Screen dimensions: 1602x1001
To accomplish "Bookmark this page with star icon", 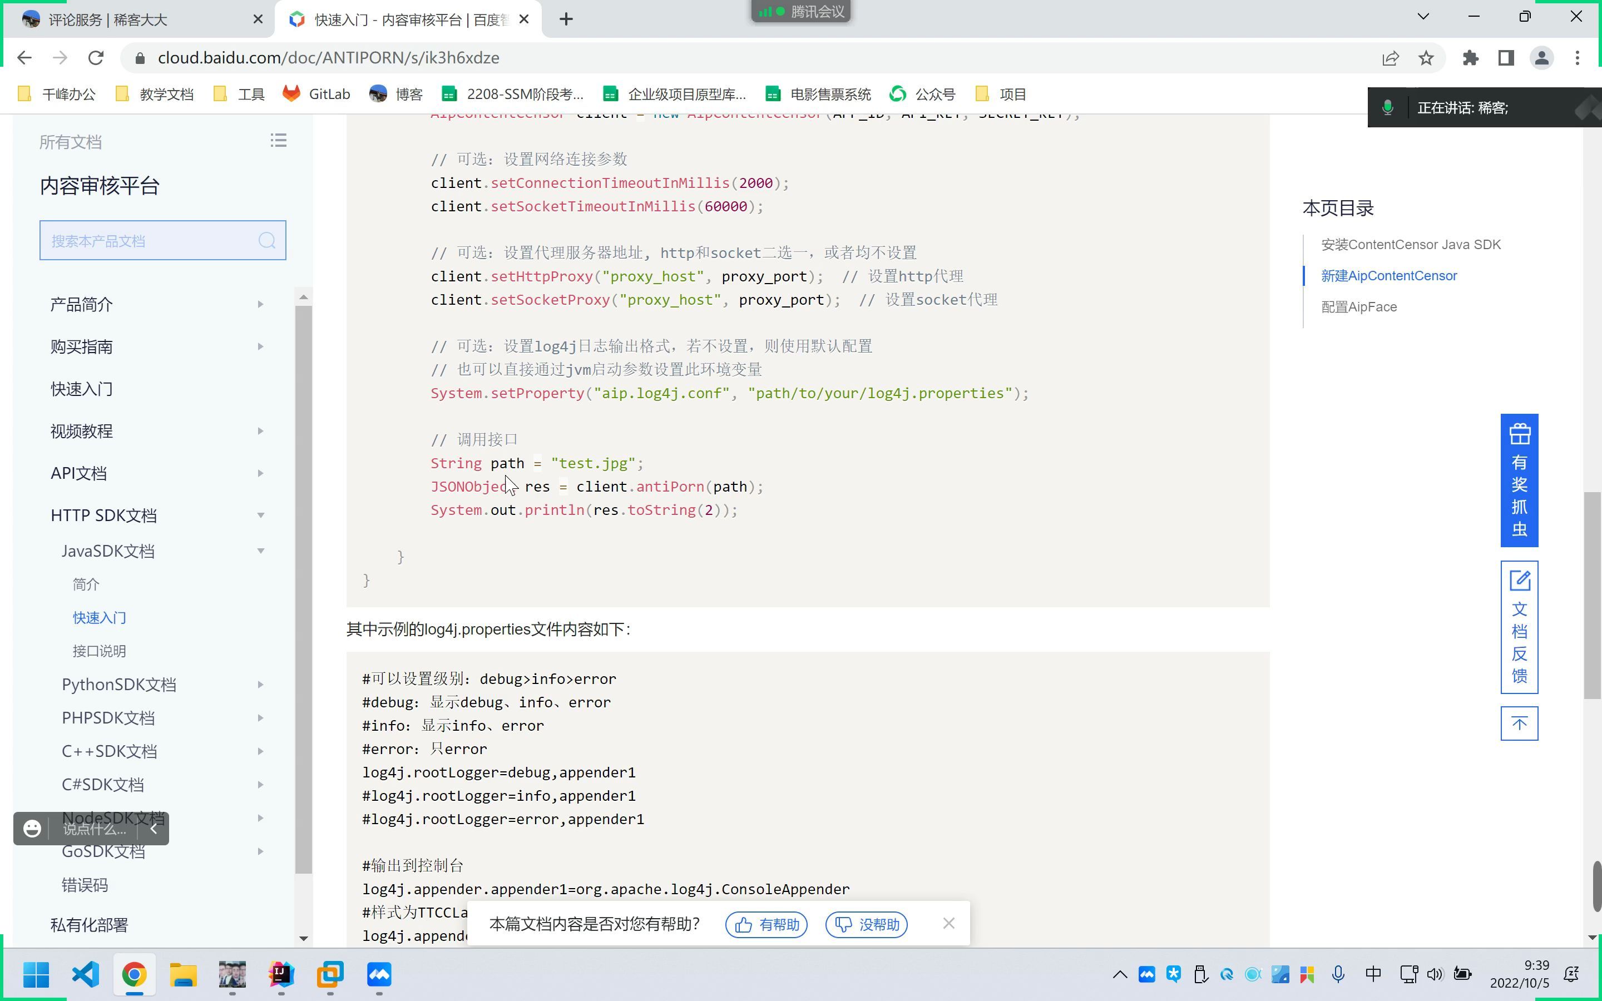I will (1426, 58).
